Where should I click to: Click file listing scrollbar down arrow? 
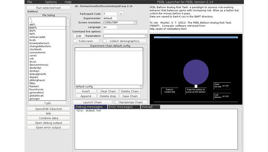tap(68, 99)
